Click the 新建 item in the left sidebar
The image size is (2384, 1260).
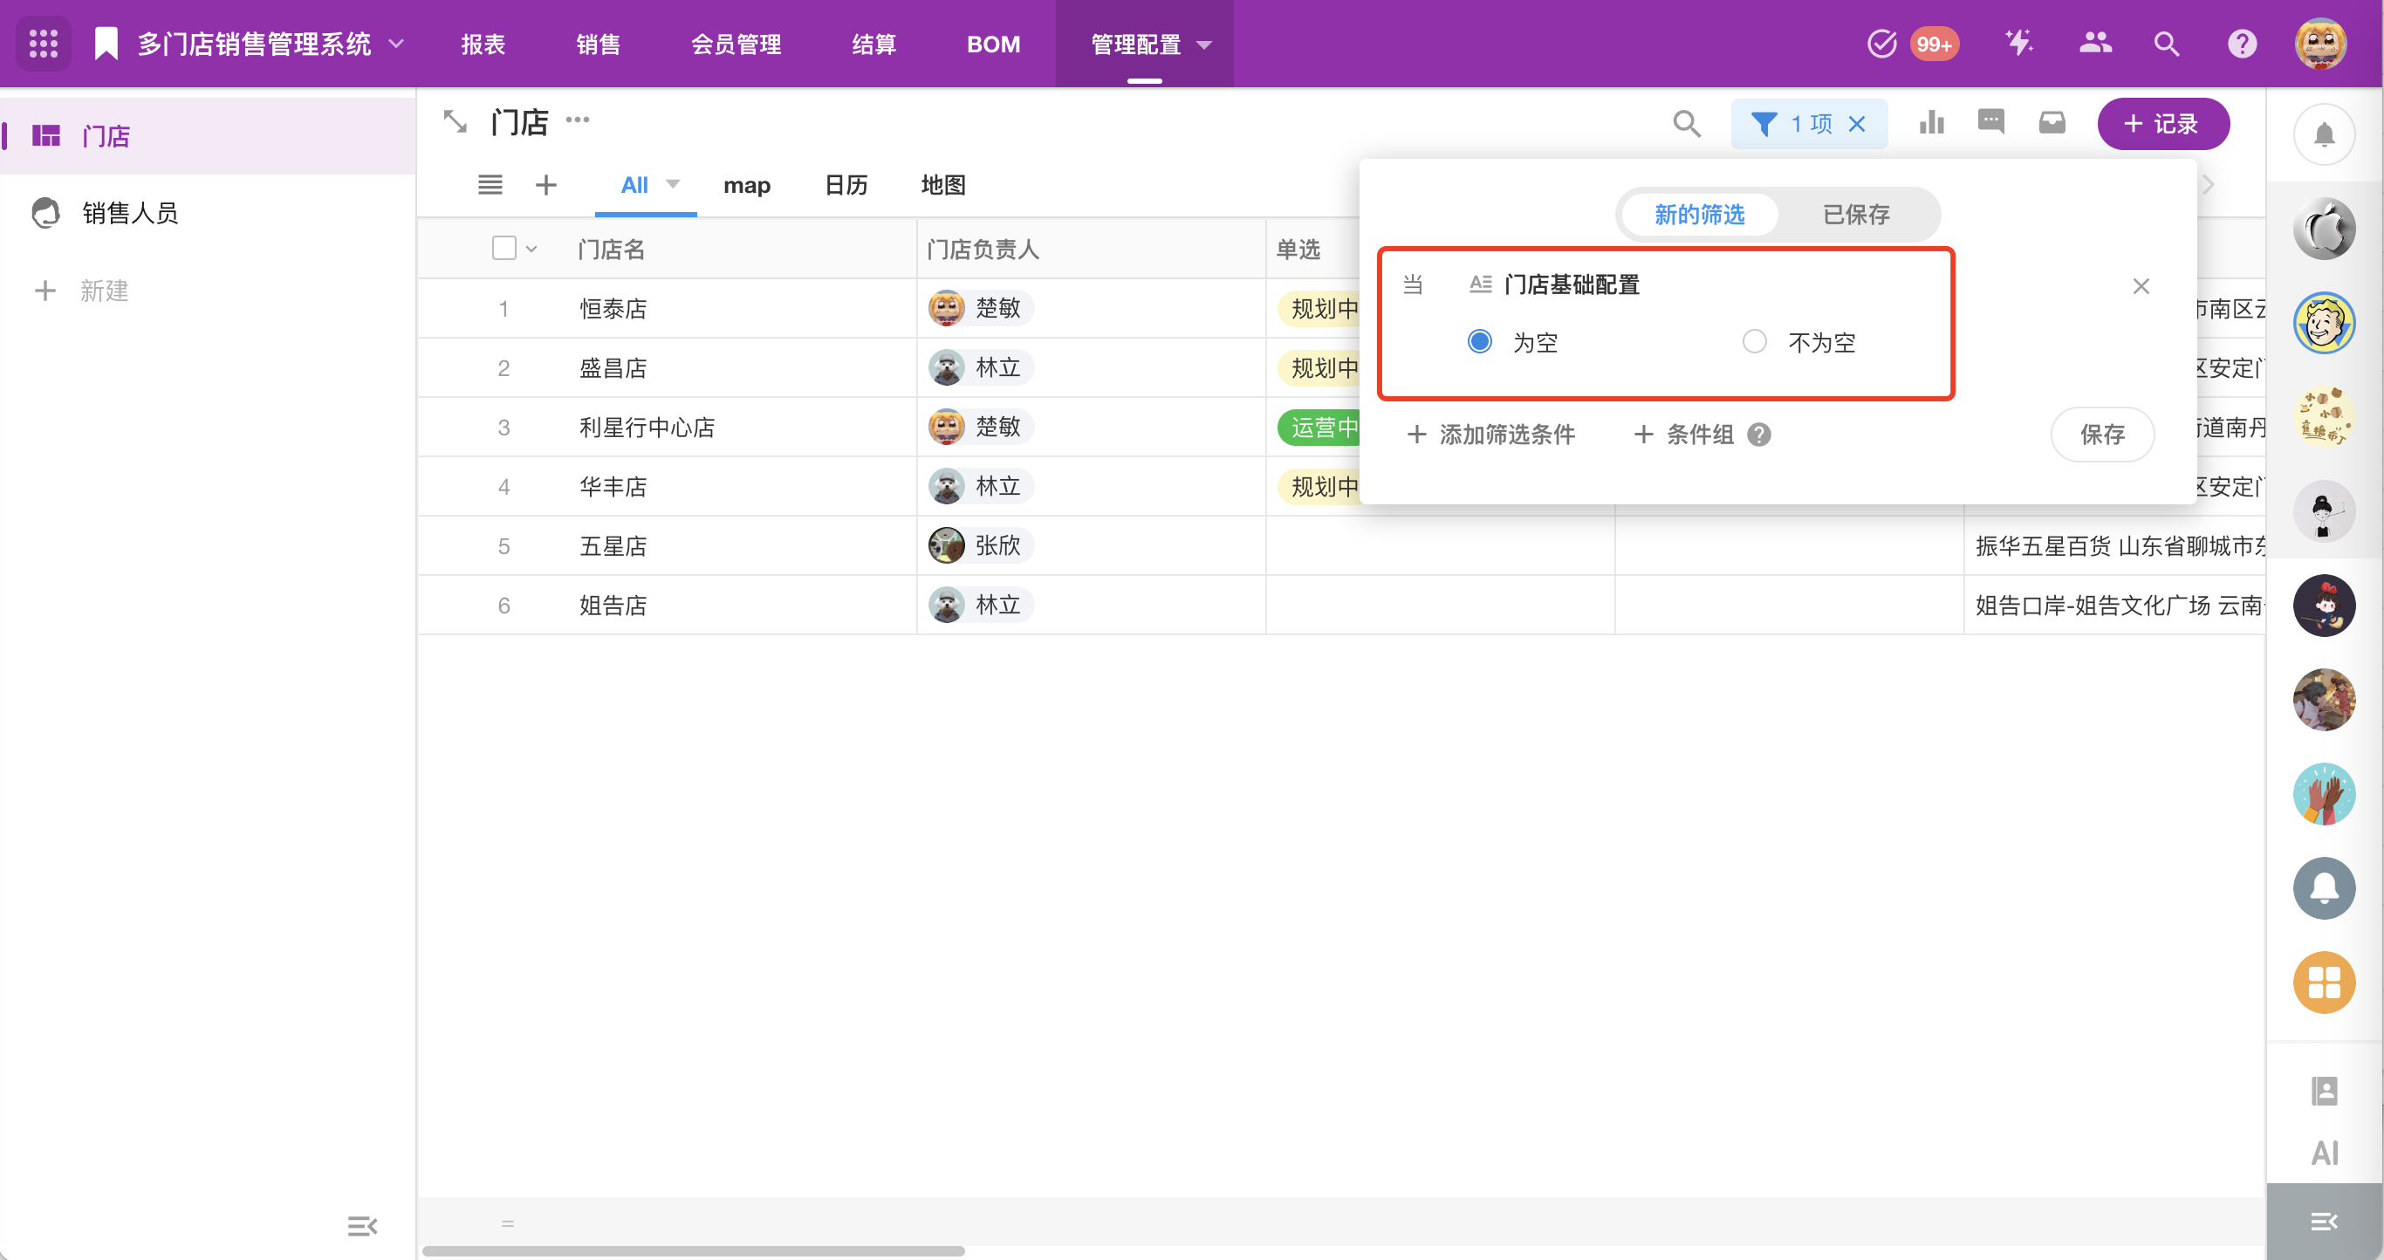pyautogui.click(x=81, y=291)
